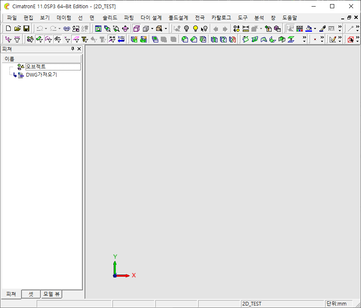Open the 몰드설계 menu
Screen dimensions: 361x308
178,18
